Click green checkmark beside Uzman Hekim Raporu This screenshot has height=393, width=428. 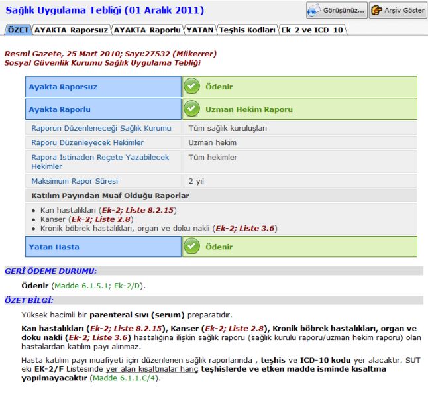[x=192, y=109]
